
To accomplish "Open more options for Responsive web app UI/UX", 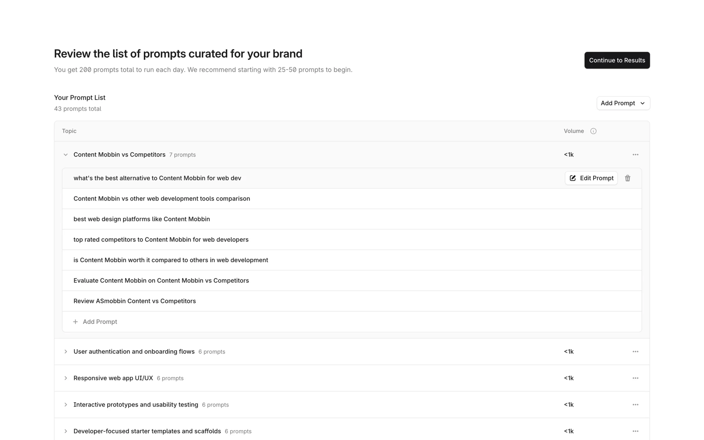I will pos(635,378).
